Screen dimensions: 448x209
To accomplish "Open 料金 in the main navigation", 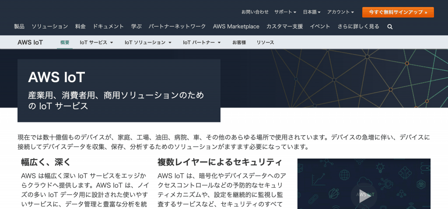I will pos(80,27).
